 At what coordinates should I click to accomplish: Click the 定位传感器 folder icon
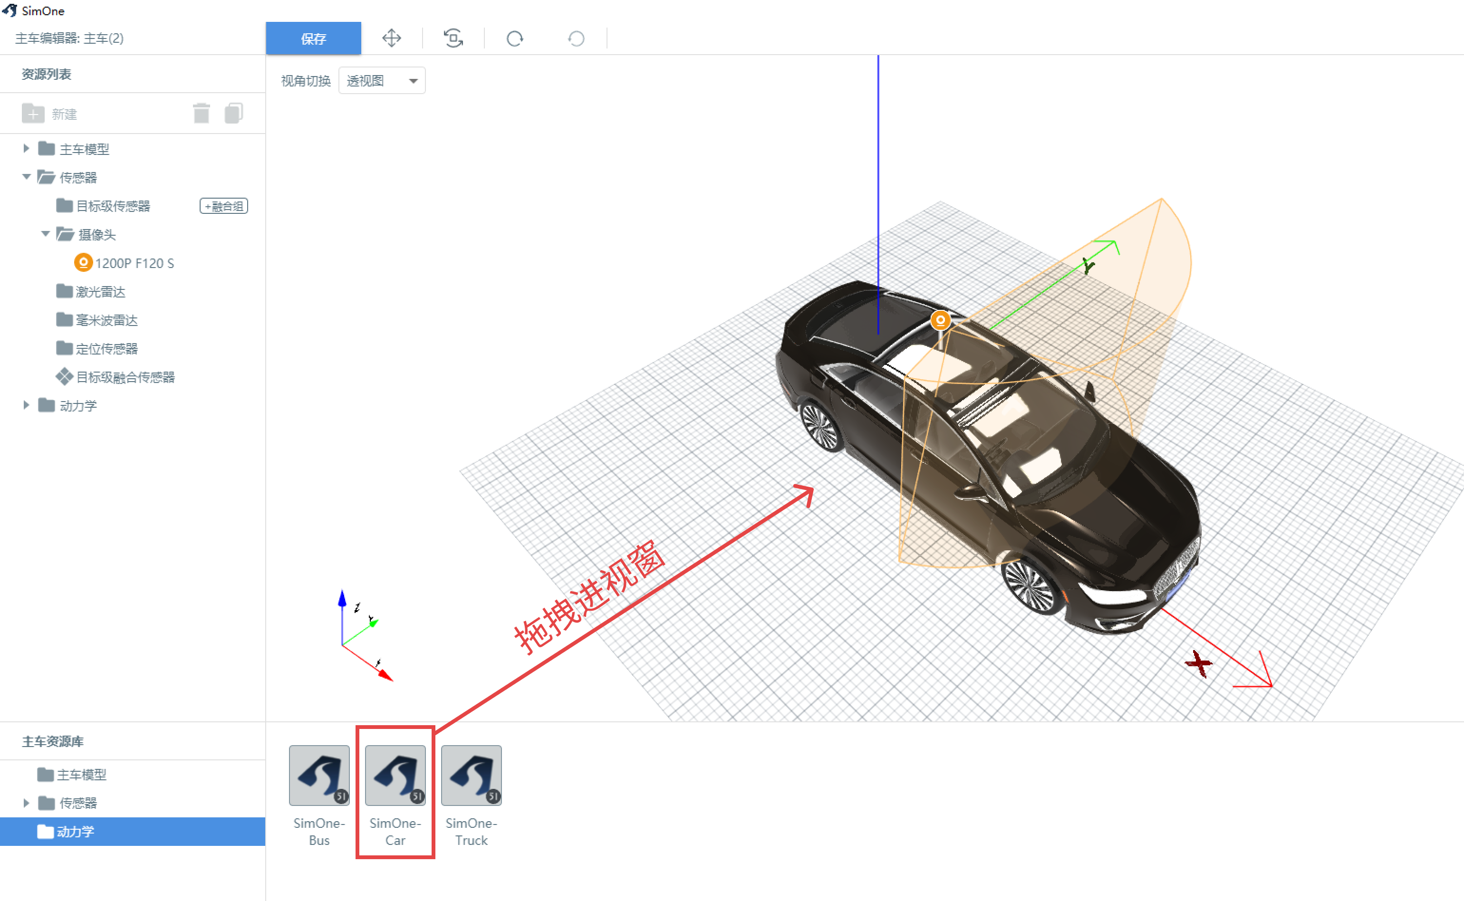[64, 347]
